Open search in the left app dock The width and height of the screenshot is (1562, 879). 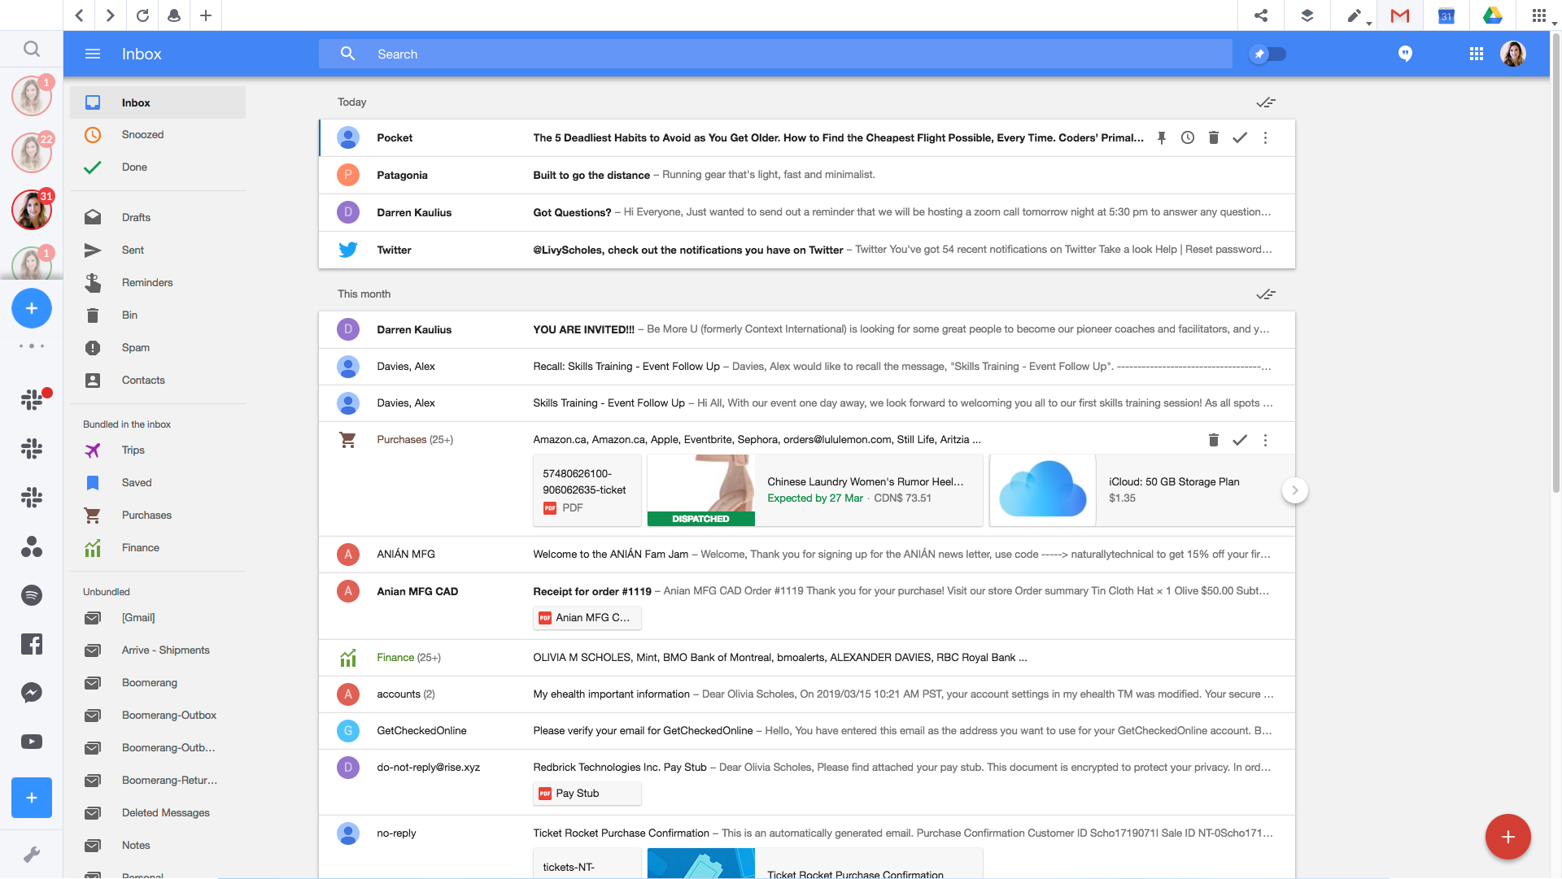(x=32, y=49)
